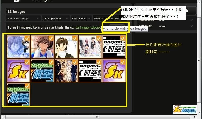The width and height of the screenshot is (202, 119).
Task: Select the boy in white turtleneck thumbnail
Action: click(x=66, y=47)
